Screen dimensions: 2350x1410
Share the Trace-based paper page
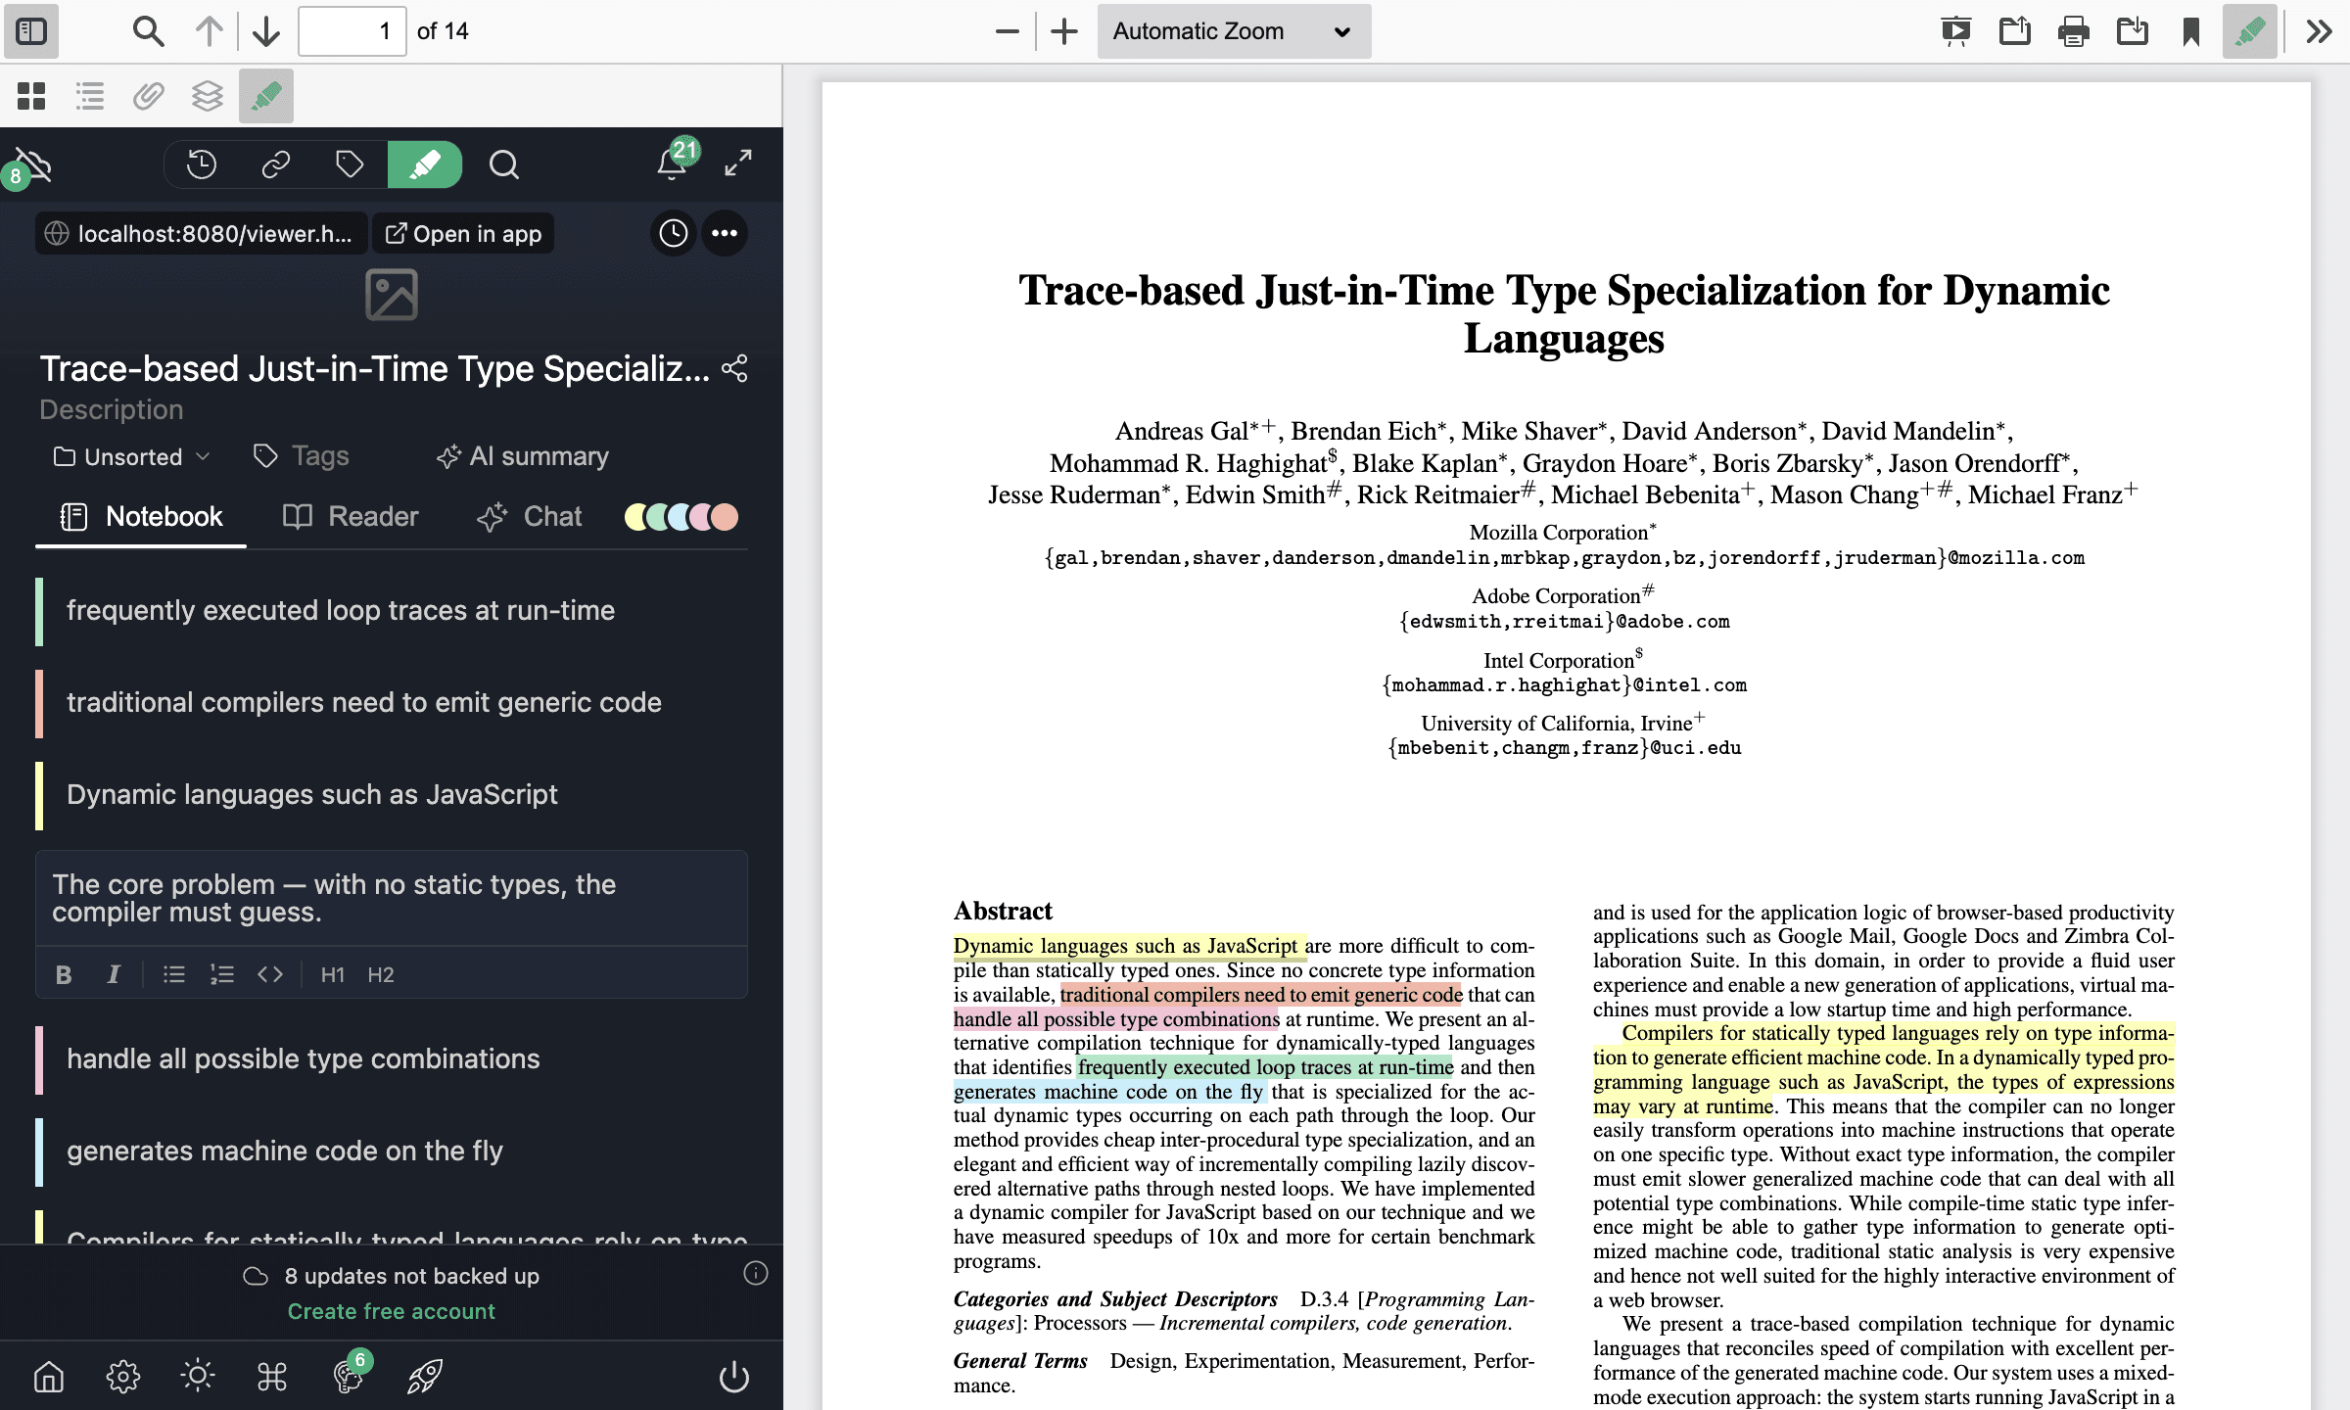[x=734, y=369]
